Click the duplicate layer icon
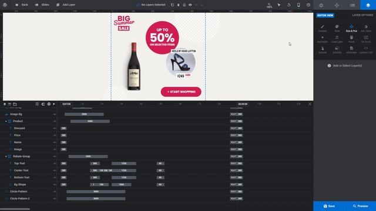The image size is (376, 211). (172, 5)
